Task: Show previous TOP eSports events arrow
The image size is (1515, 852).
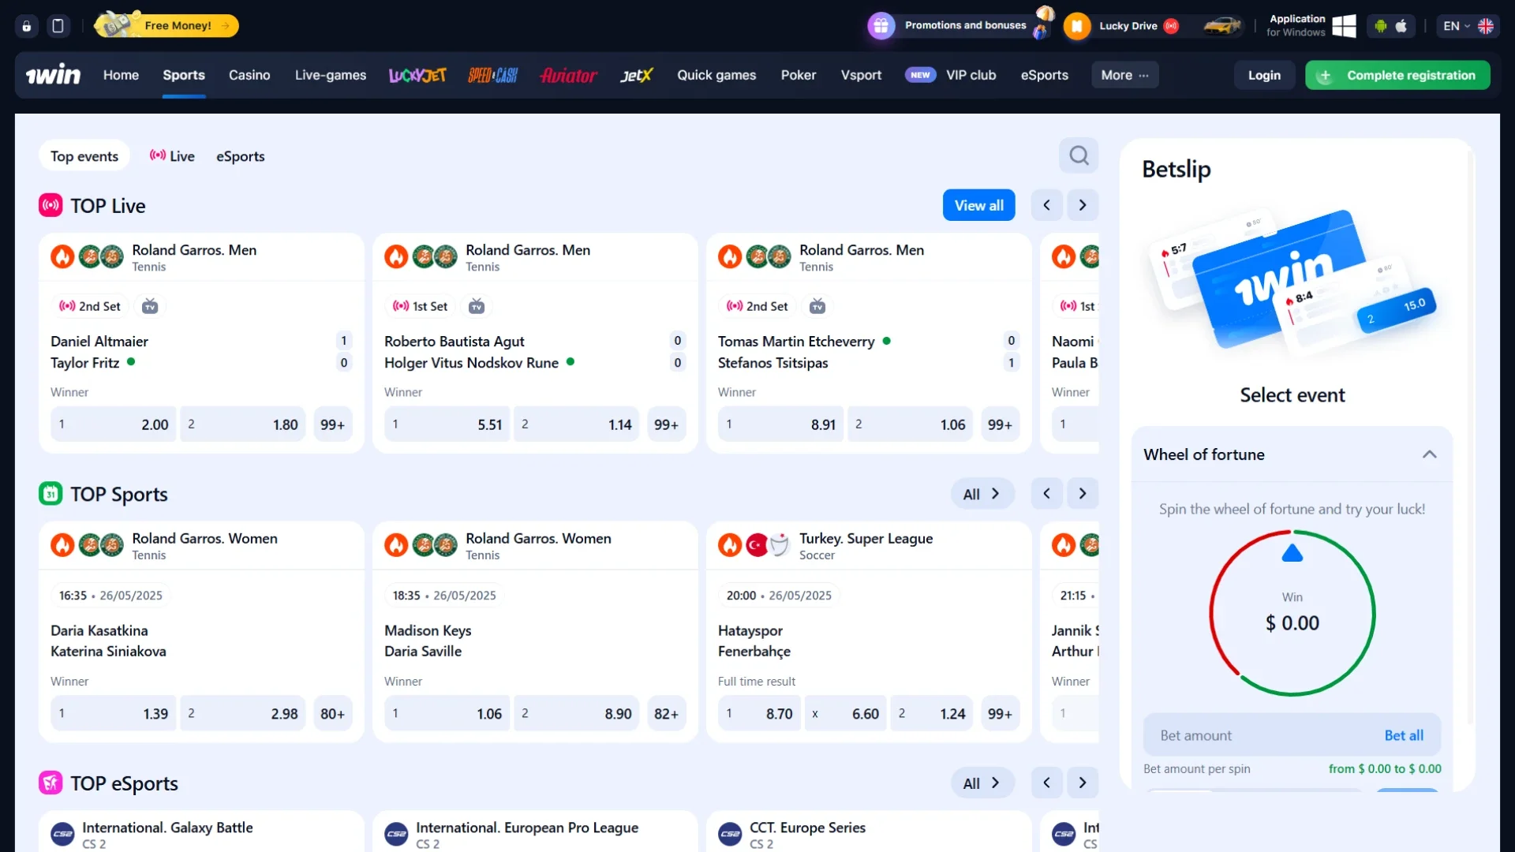Action: pos(1046,783)
